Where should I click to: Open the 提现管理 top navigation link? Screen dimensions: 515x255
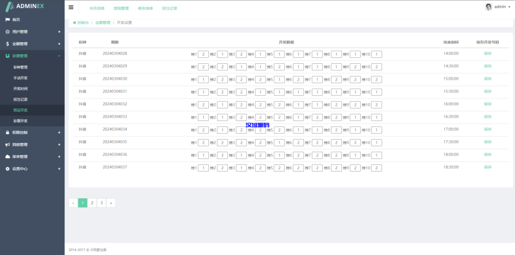121,9
